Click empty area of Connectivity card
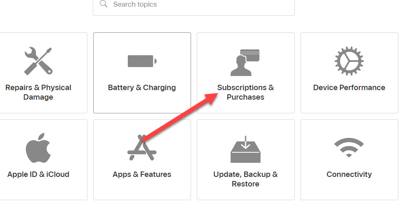 (349, 190)
